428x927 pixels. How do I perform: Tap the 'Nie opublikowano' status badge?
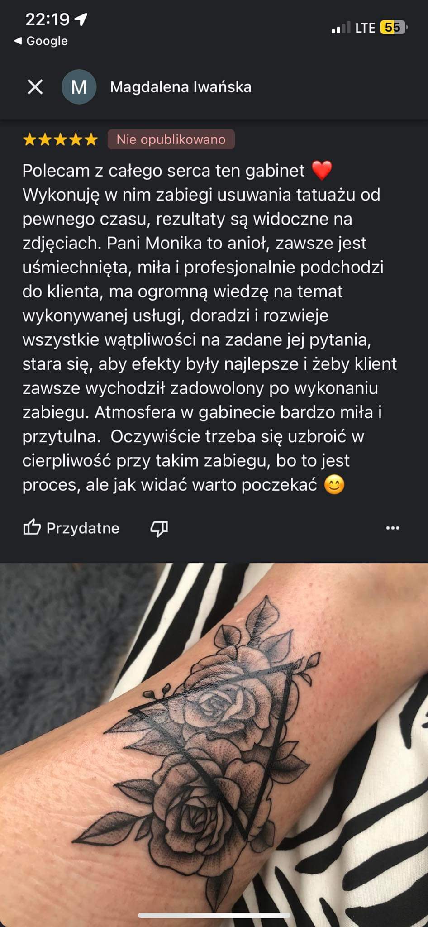click(x=171, y=139)
